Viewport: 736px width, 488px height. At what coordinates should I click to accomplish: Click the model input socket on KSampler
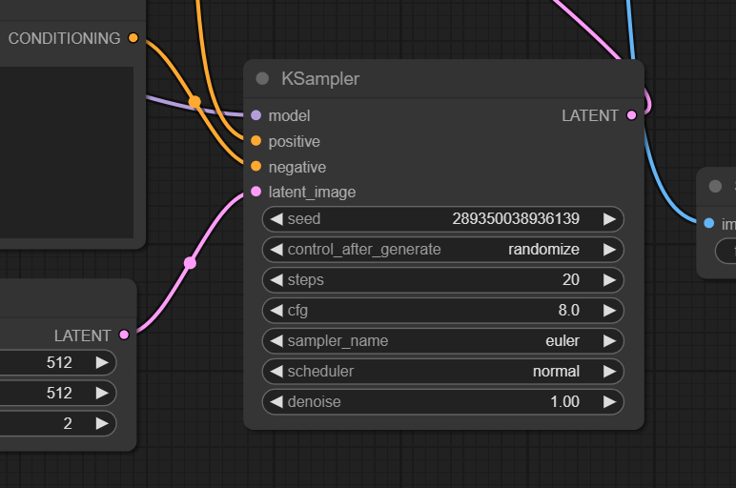(x=256, y=115)
